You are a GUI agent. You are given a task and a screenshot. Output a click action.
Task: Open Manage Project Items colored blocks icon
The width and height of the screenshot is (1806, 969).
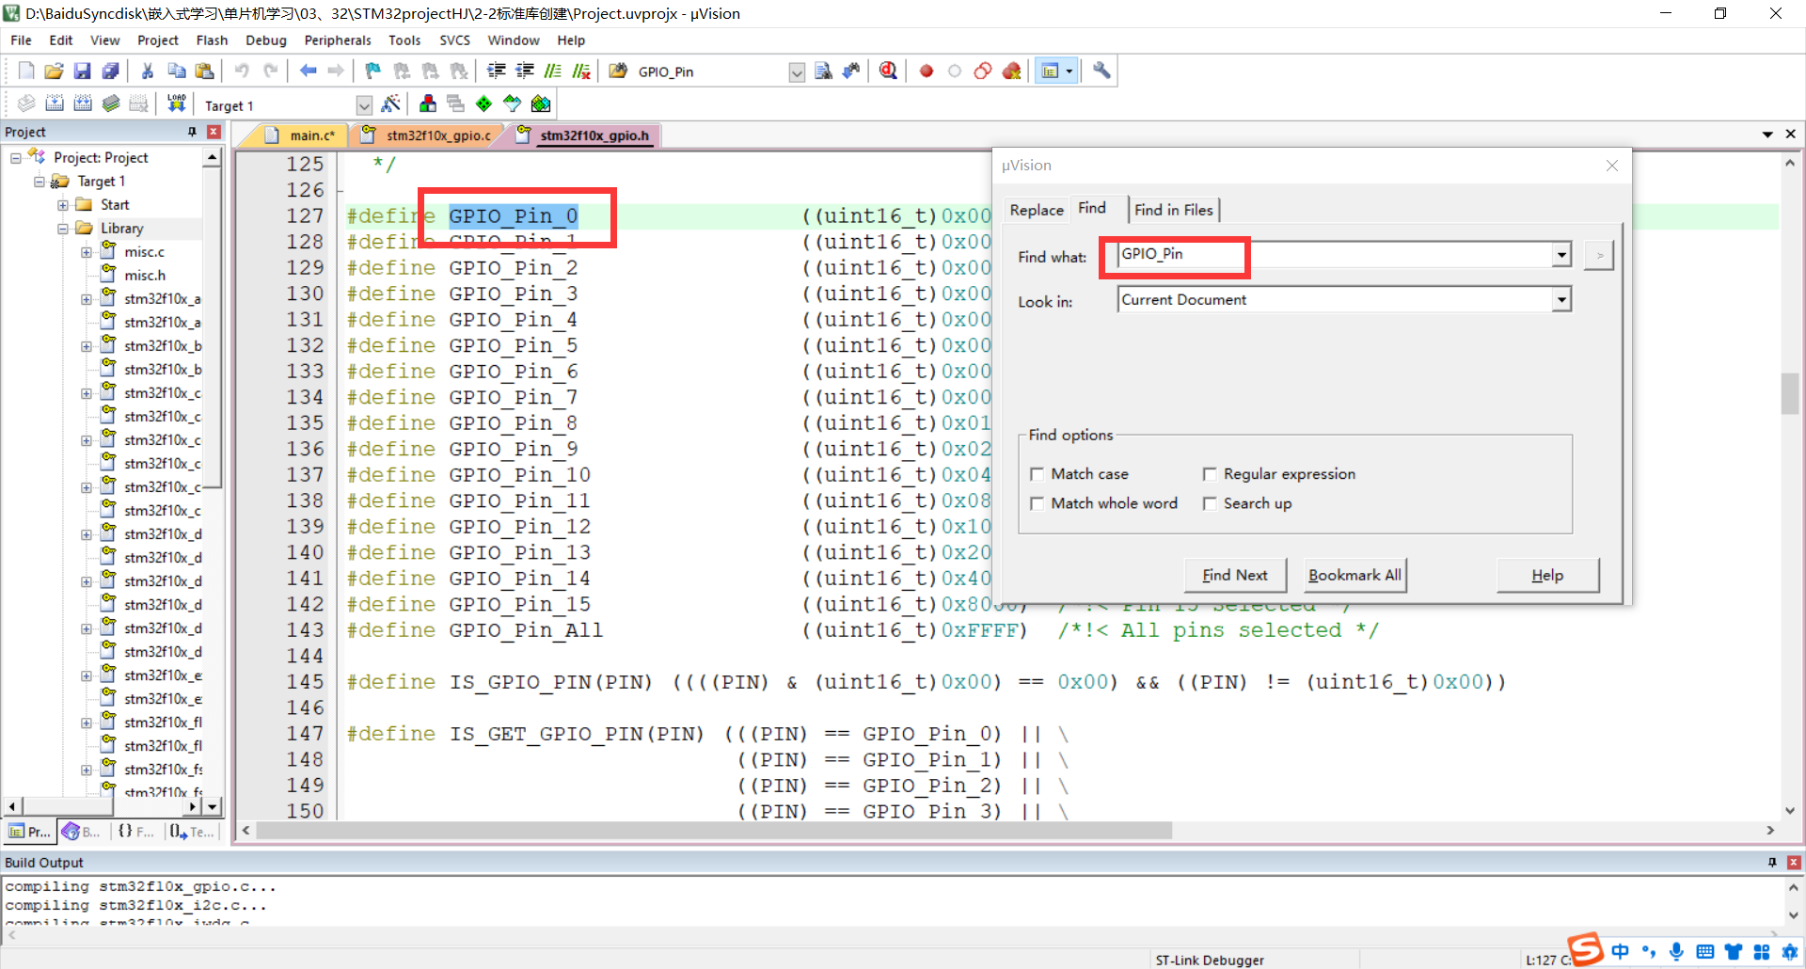tap(428, 103)
